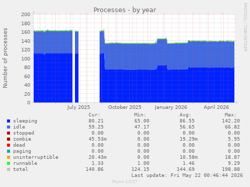Click the dead legend color swatch

(9, 145)
